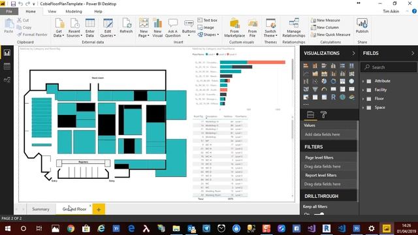Viewport: 418px width, 235px height.
Task: Import custom visual From Marketplace
Action: 234,27
